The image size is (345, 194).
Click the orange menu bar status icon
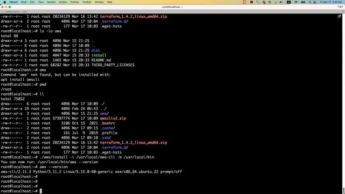[x=244, y=2]
